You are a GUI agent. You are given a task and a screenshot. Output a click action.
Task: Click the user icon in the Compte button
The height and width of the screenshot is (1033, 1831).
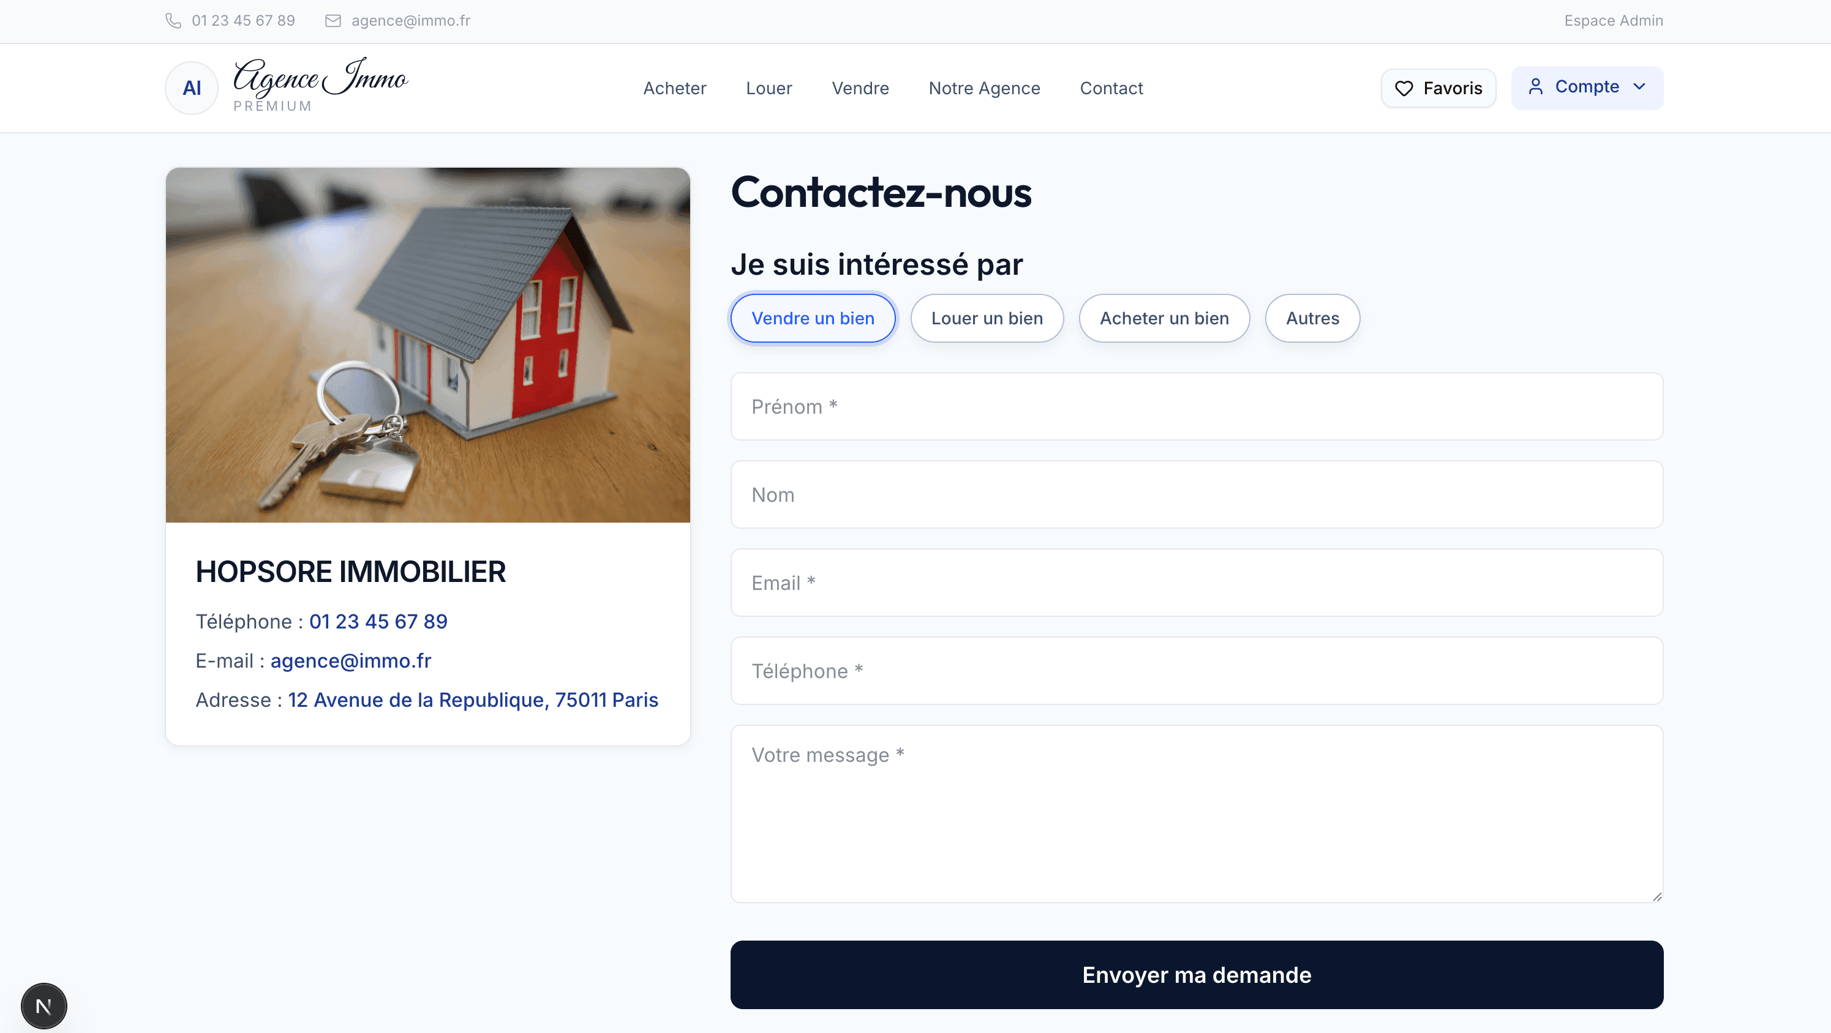(1536, 87)
